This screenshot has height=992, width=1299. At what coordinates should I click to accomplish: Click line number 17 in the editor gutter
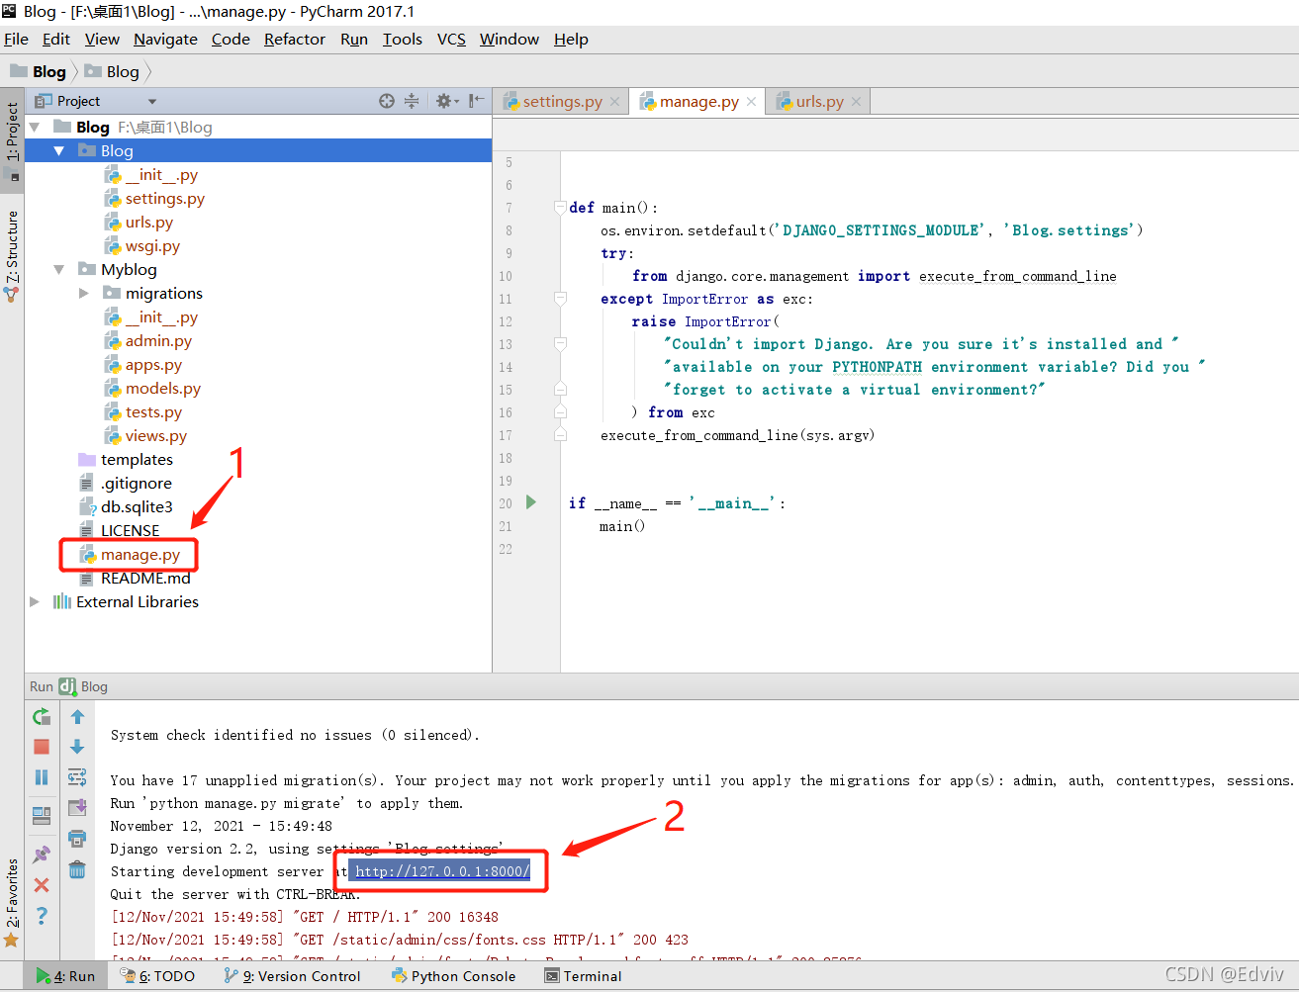click(x=506, y=435)
